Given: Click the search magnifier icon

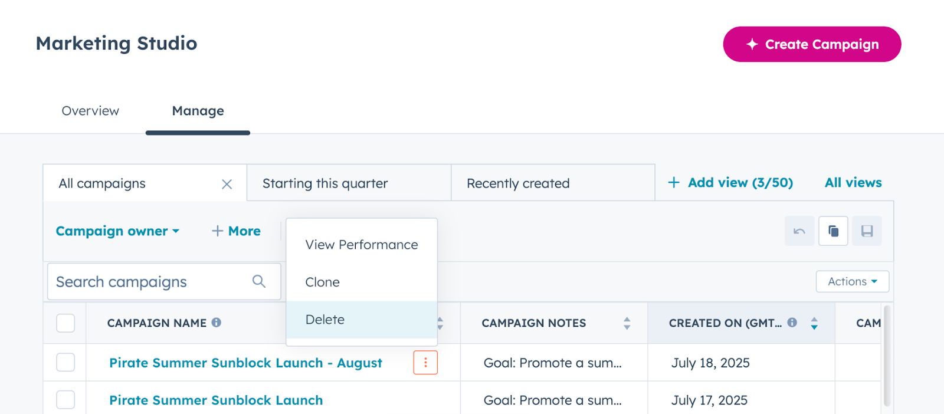Looking at the screenshot, I should click(x=259, y=281).
